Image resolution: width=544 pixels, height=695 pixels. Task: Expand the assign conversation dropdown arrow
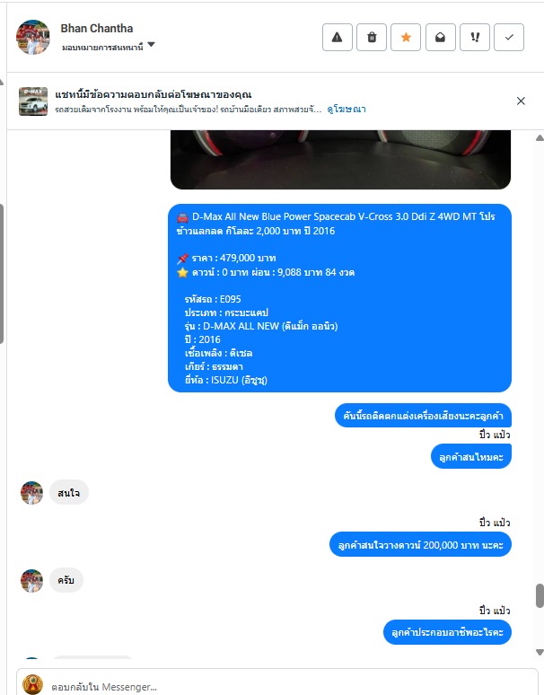151,45
